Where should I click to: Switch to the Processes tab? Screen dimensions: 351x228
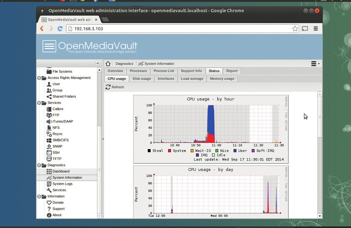(x=138, y=71)
